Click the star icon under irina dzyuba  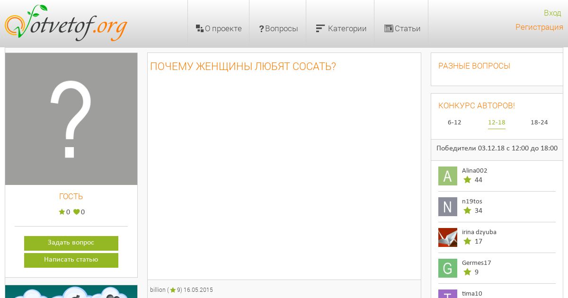coord(467,241)
